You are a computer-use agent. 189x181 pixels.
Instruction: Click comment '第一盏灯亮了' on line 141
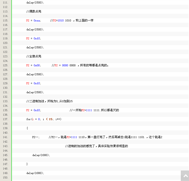[x=96, y=137]
